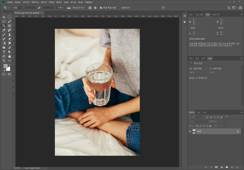The width and height of the screenshot is (244, 170).
Task: Select the Path Selection tool
Action: coord(9,52)
